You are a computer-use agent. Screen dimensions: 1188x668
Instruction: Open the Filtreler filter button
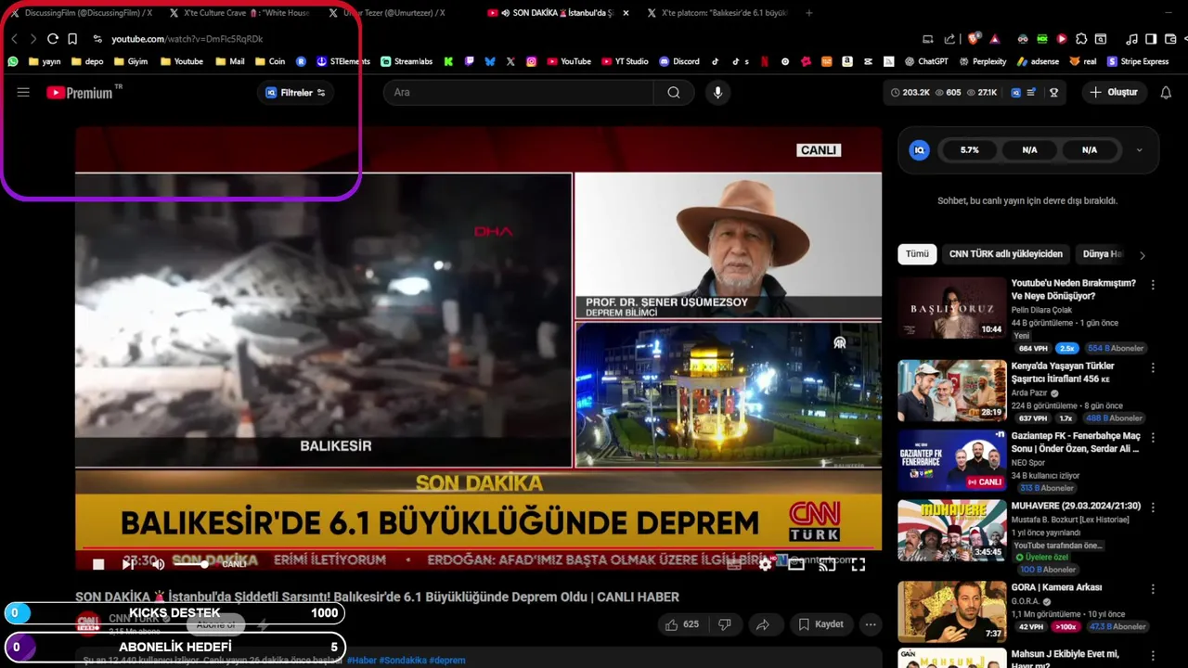296,93
